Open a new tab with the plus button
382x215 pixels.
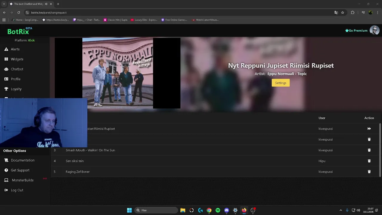(58, 4)
